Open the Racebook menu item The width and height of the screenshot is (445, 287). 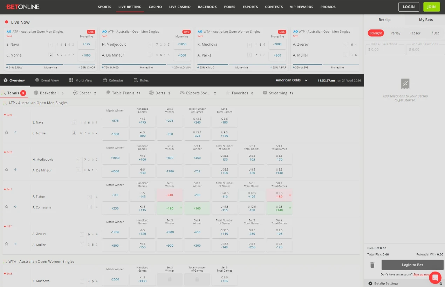tap(207, 7)
